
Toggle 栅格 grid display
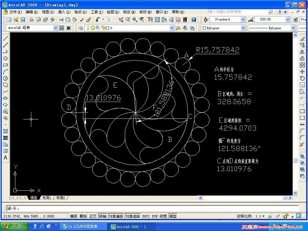(x=83, y=216)
